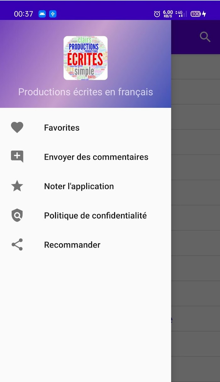
Task: Tap the battery indicator in status bar
Action: point(198,14)
